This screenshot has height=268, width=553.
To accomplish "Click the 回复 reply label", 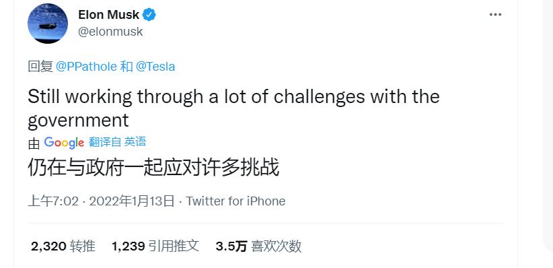I will pos(40,67).
